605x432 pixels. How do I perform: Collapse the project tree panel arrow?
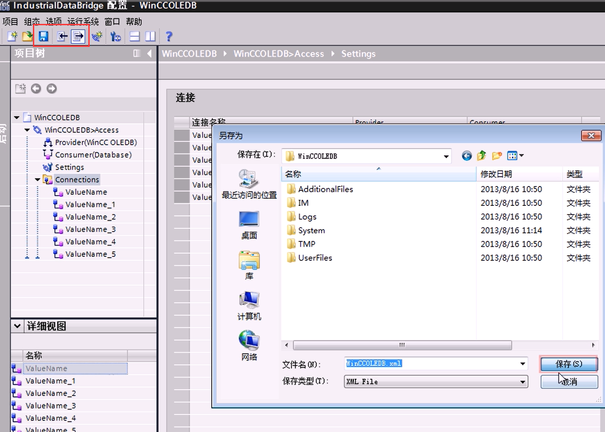pos(149,54)
